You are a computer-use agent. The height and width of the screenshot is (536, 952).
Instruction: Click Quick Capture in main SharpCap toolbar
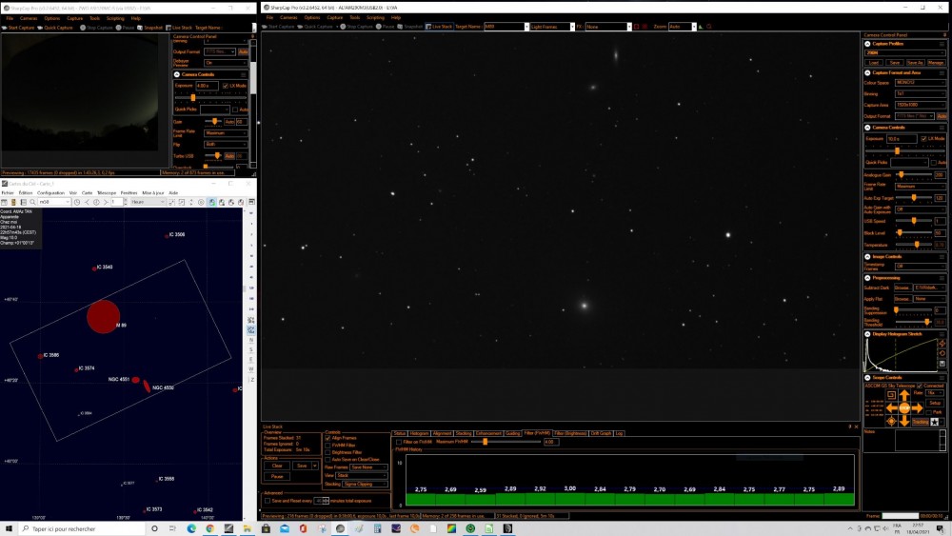coord(314,27)
